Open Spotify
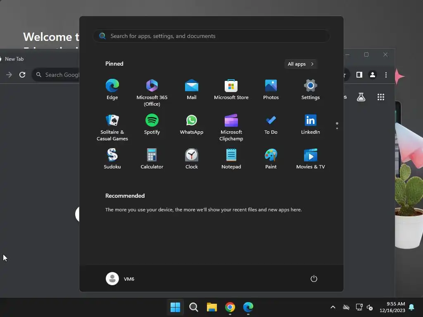 [x=152, y=124]
